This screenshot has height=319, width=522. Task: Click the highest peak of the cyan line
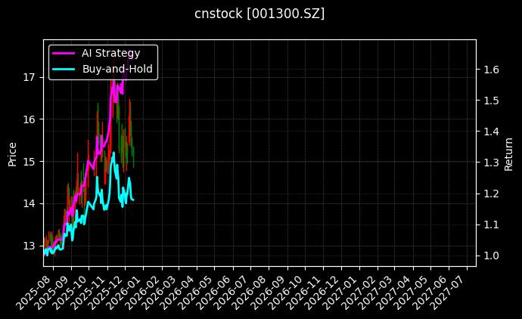coord(113,153)
